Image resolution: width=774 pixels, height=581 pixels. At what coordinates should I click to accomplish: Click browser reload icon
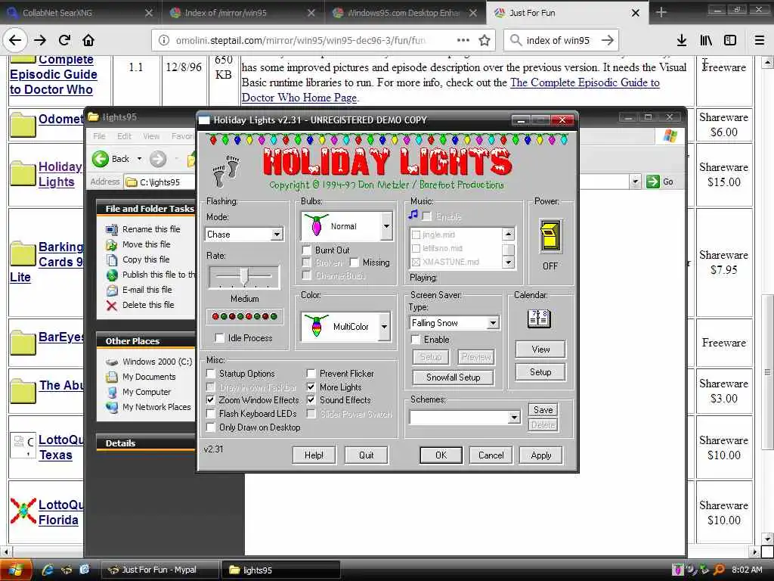pos(64,40)
